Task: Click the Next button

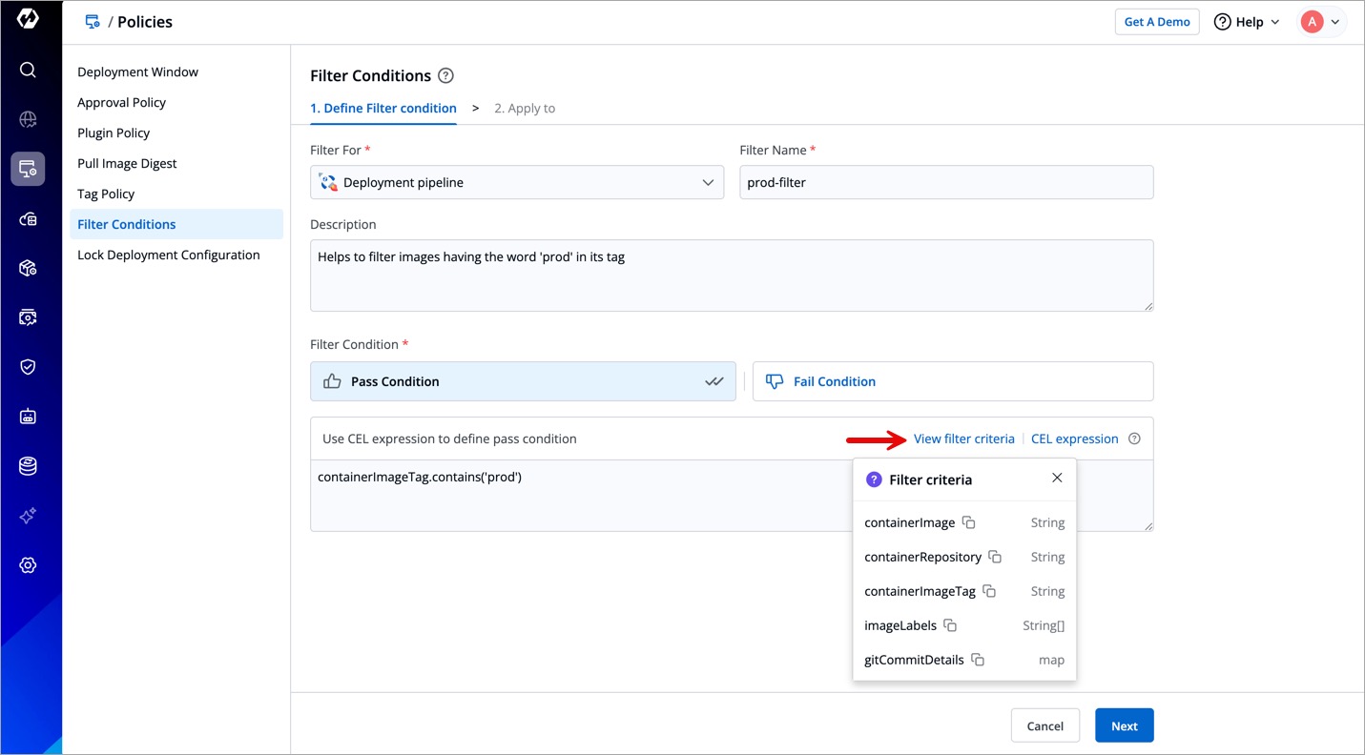Action: point(1124,725)
